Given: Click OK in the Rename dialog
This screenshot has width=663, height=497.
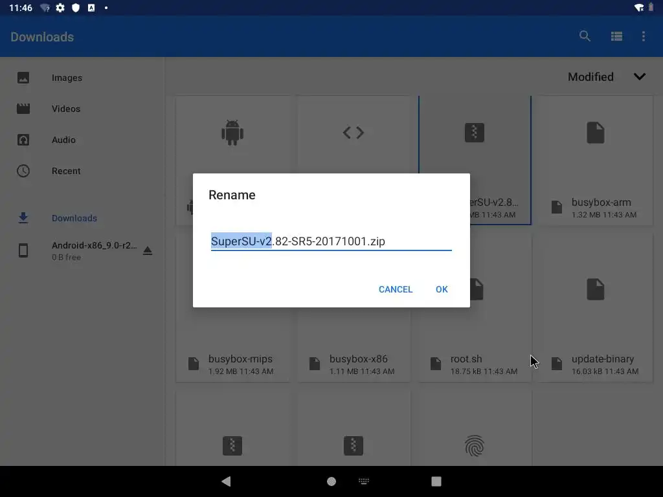Looking at the screenshot, I should pos(442,289).
